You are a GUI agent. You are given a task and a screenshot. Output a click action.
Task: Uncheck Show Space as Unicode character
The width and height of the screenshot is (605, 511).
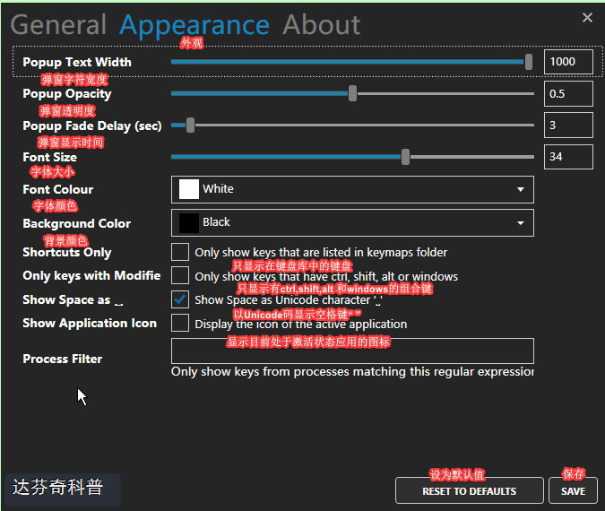click(180, 299)
